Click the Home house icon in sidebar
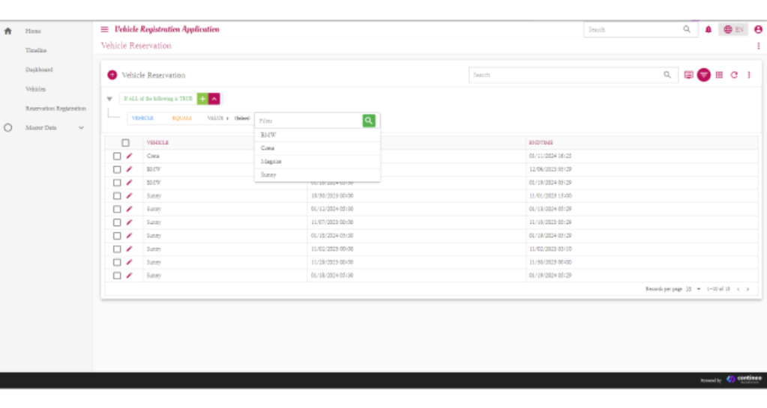 (x=7, y=31)
